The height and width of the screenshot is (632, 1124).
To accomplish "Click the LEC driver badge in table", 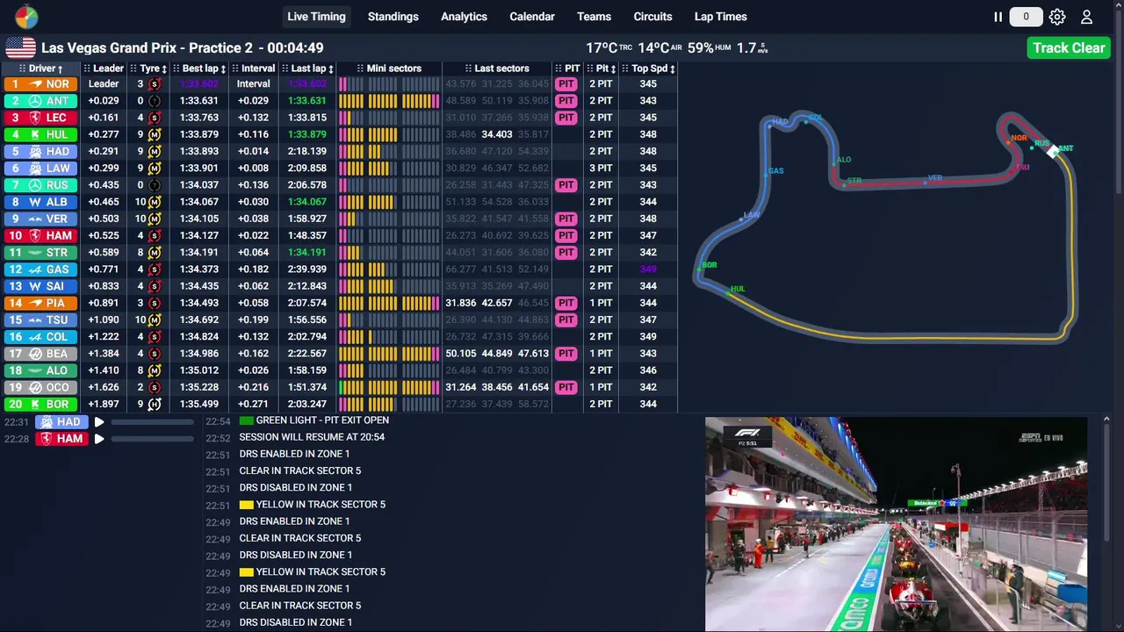I will pos(41,118).
